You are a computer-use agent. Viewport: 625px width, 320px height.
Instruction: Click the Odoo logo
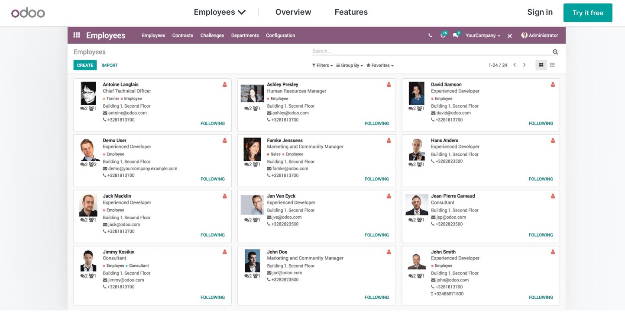click(x=28, y=13)
